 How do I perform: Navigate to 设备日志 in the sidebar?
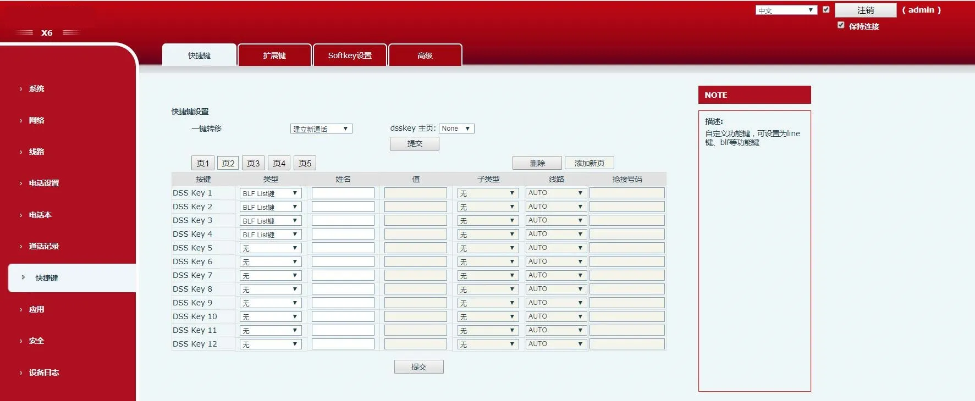44,372
